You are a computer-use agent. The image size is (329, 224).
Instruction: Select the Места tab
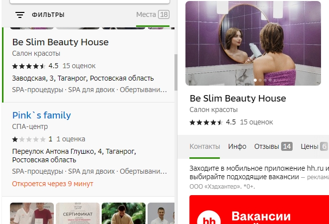coord(153,14)
